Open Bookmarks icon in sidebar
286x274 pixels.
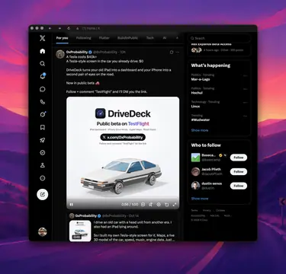click(43, 127)
